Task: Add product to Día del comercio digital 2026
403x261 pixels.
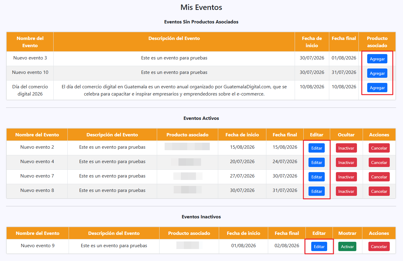Action: click(377, 88)
